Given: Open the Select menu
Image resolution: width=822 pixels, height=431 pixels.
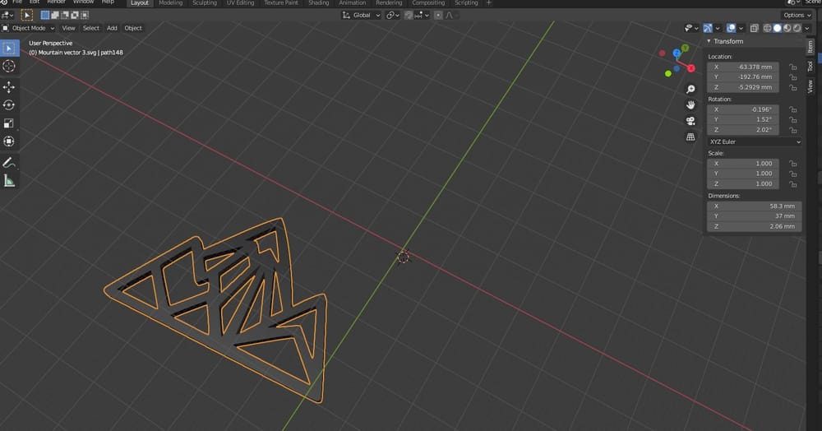Looking at the screenshot, I should tap(90, 28).
